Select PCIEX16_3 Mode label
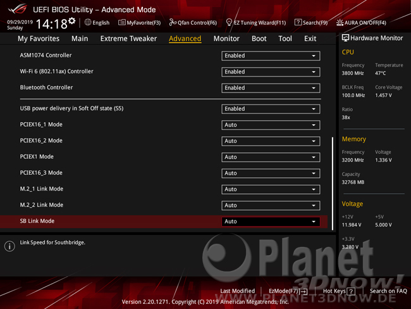This screenshot has height=309, width=411. click(x=41, y=173)
